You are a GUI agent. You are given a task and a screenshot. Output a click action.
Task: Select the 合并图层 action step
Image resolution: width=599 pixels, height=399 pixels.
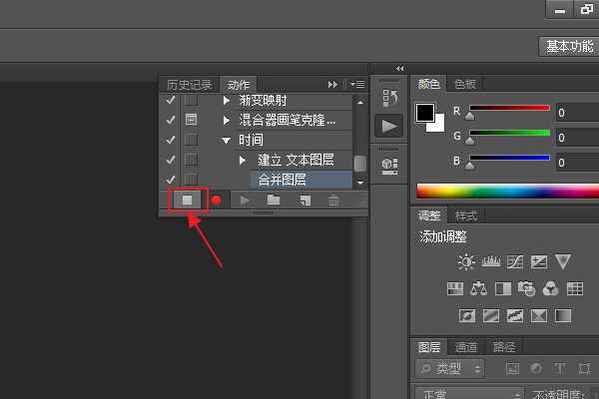coord(301,180)
